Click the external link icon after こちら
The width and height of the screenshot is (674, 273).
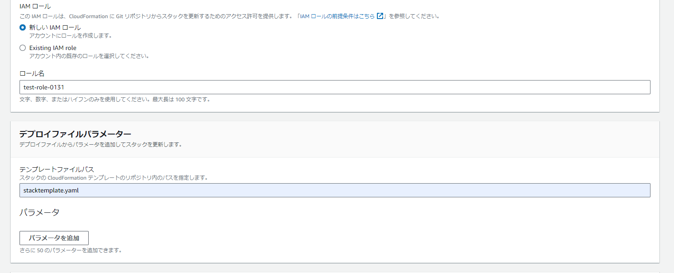tap(380, 16)
